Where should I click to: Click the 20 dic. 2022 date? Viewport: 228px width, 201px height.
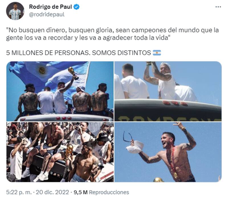click(x=52, y=192)
